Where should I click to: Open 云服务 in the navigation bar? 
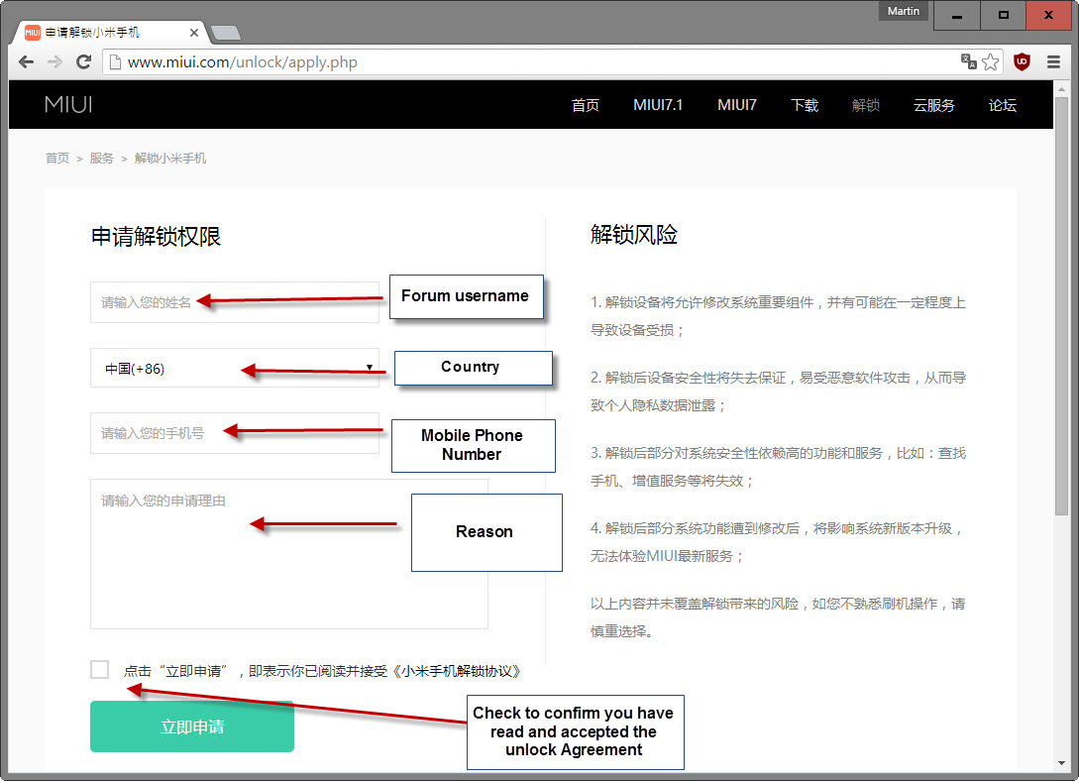(933, 105)
